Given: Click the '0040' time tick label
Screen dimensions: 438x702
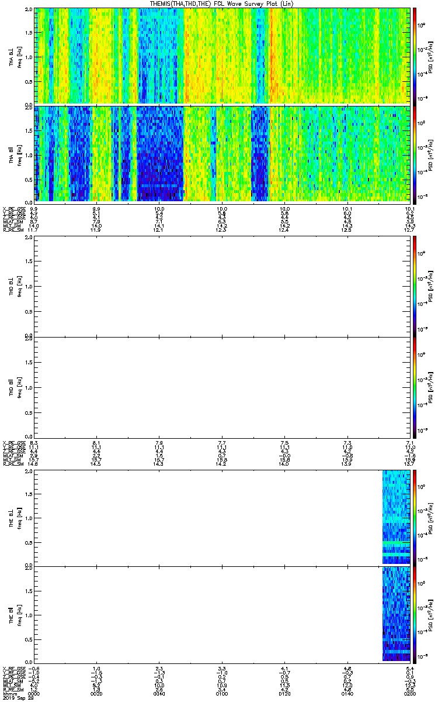Looking at the screenshot, I should [159, 694].
